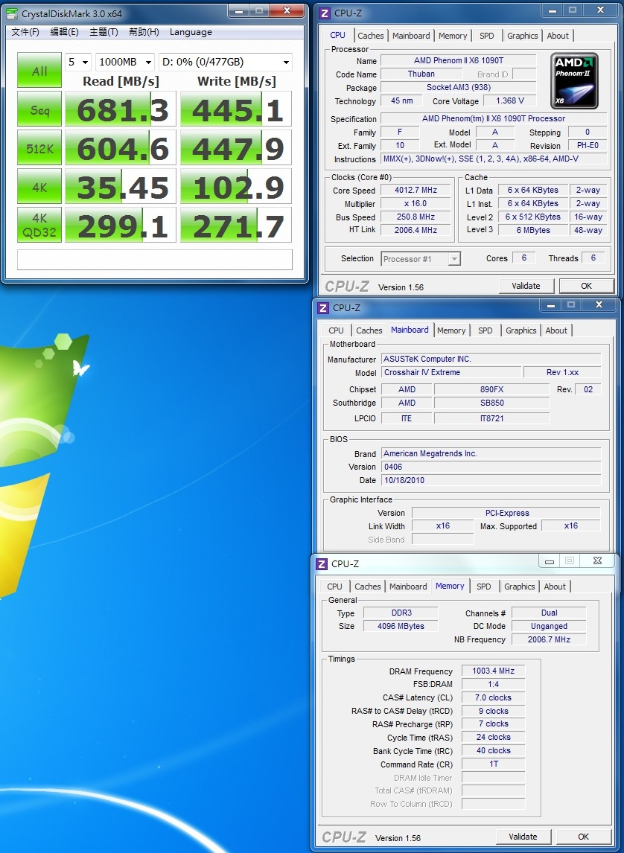Screen dimensions: 624x853
Task: Run the 512K benchmark test
Action: (39, 148)
